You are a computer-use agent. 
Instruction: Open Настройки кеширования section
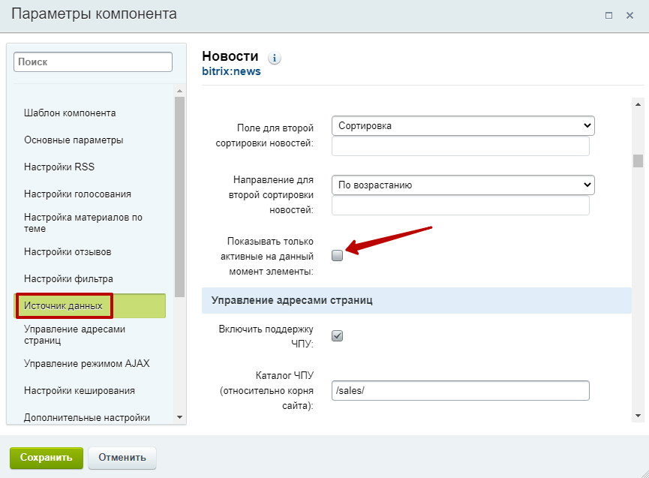[80, 391]
